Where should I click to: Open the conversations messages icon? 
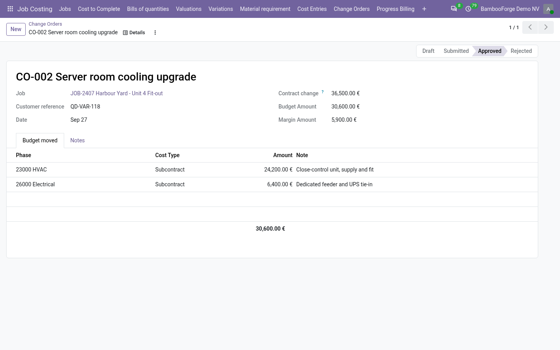(454, 9)
